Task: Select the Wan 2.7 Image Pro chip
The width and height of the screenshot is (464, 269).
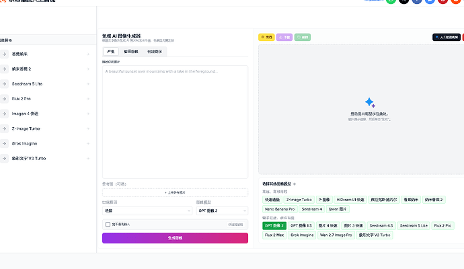Action: [336, 235]
